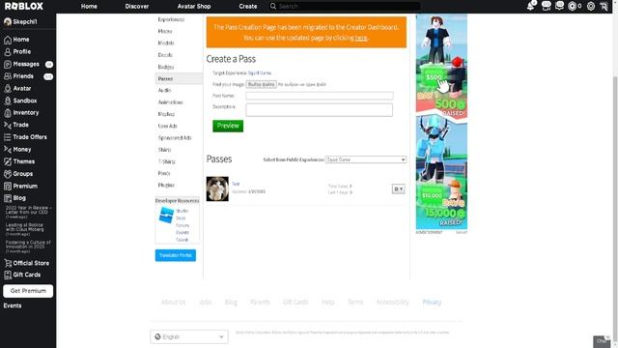Open the Home tab in top navigation
The image size is (618, 348).
click(89, 7)
